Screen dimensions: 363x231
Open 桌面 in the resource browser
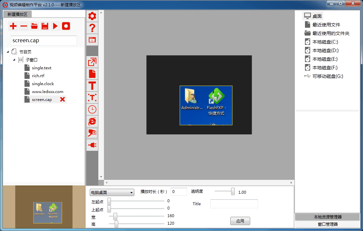(x=313, y=16)
